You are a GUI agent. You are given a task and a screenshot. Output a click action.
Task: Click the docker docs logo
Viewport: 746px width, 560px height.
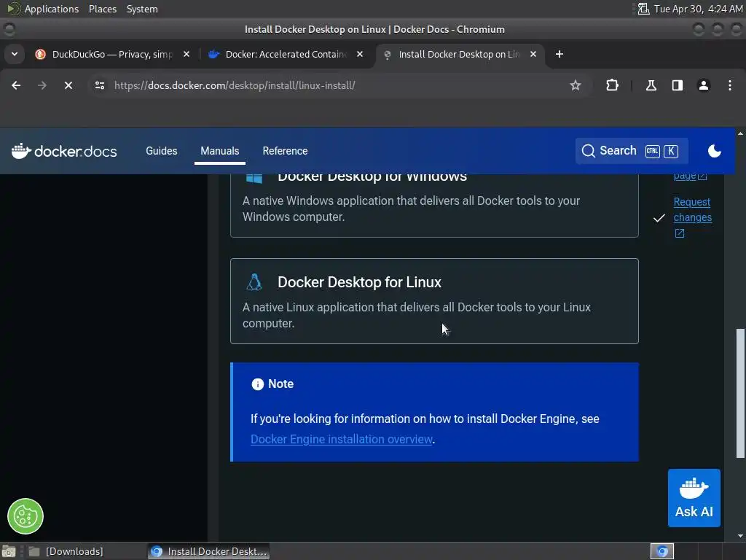(x=64, y=151)
